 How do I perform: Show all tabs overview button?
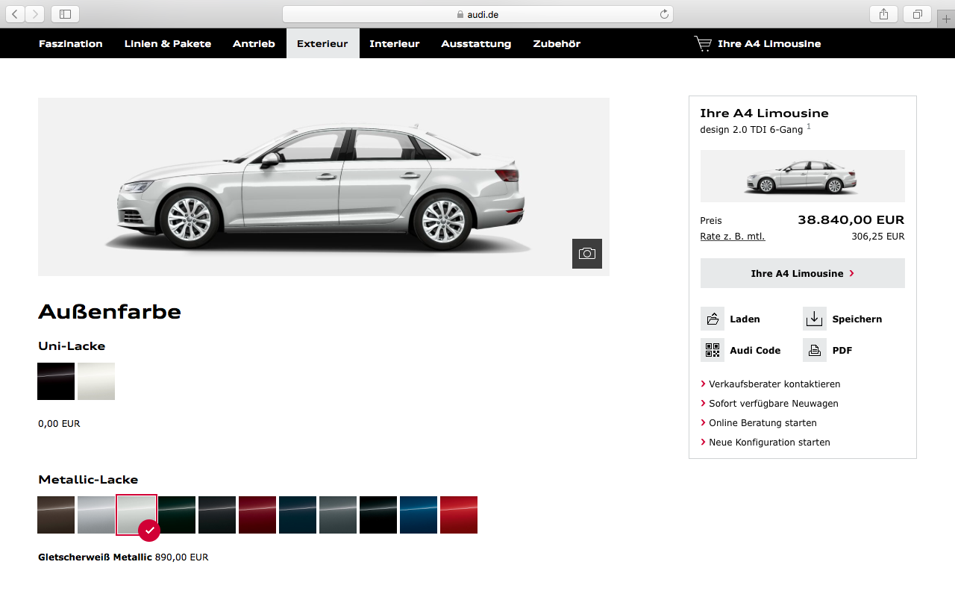pos(917,14)
